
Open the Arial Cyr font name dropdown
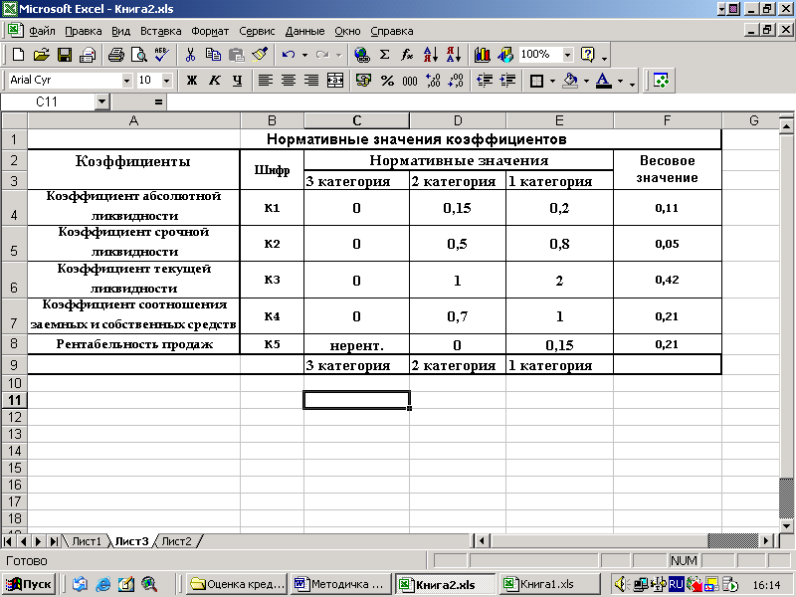pyautogui.click(x=126, y=81)
